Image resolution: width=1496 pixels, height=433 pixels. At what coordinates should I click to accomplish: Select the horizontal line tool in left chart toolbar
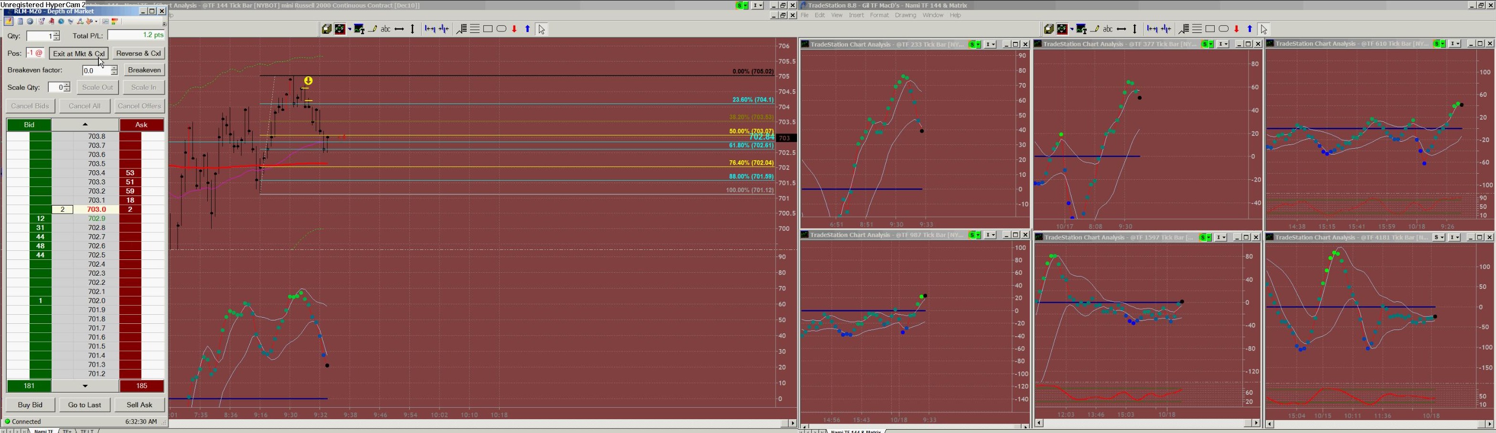[x=399, y=29]
